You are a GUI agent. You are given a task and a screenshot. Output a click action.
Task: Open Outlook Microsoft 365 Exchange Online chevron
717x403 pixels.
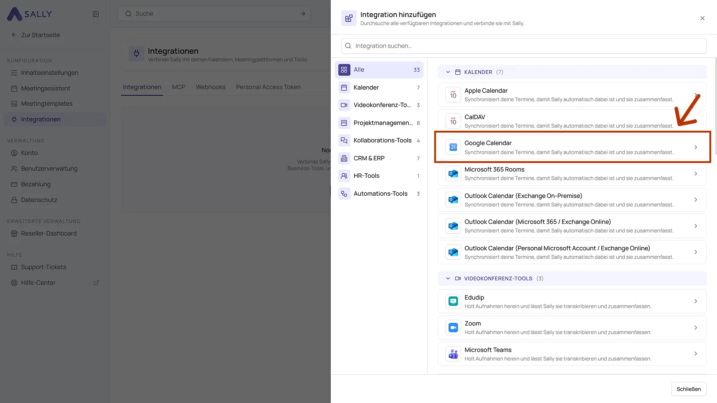tap(695, 226)
